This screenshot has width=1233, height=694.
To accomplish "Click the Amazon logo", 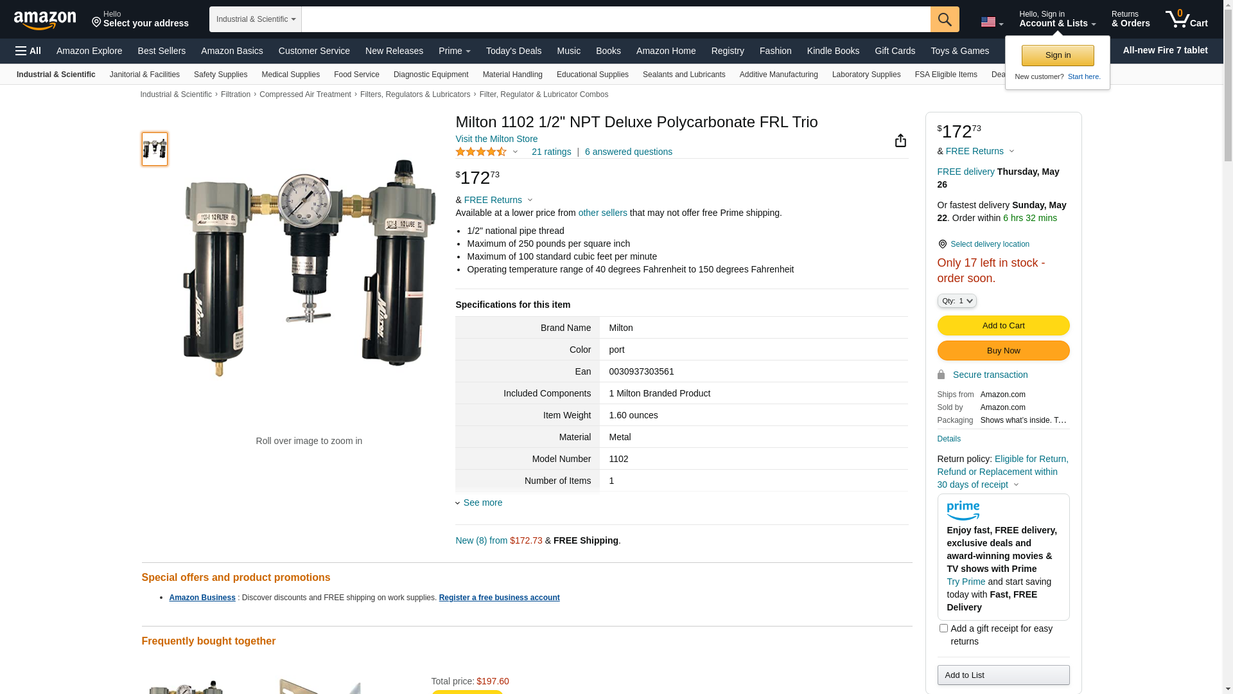I will [x=45, y=20].
